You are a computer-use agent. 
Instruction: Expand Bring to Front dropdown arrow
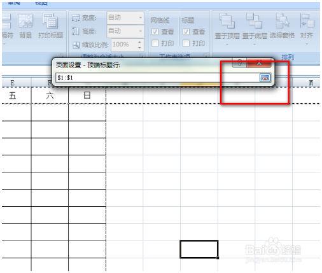(x=227, y=45)
